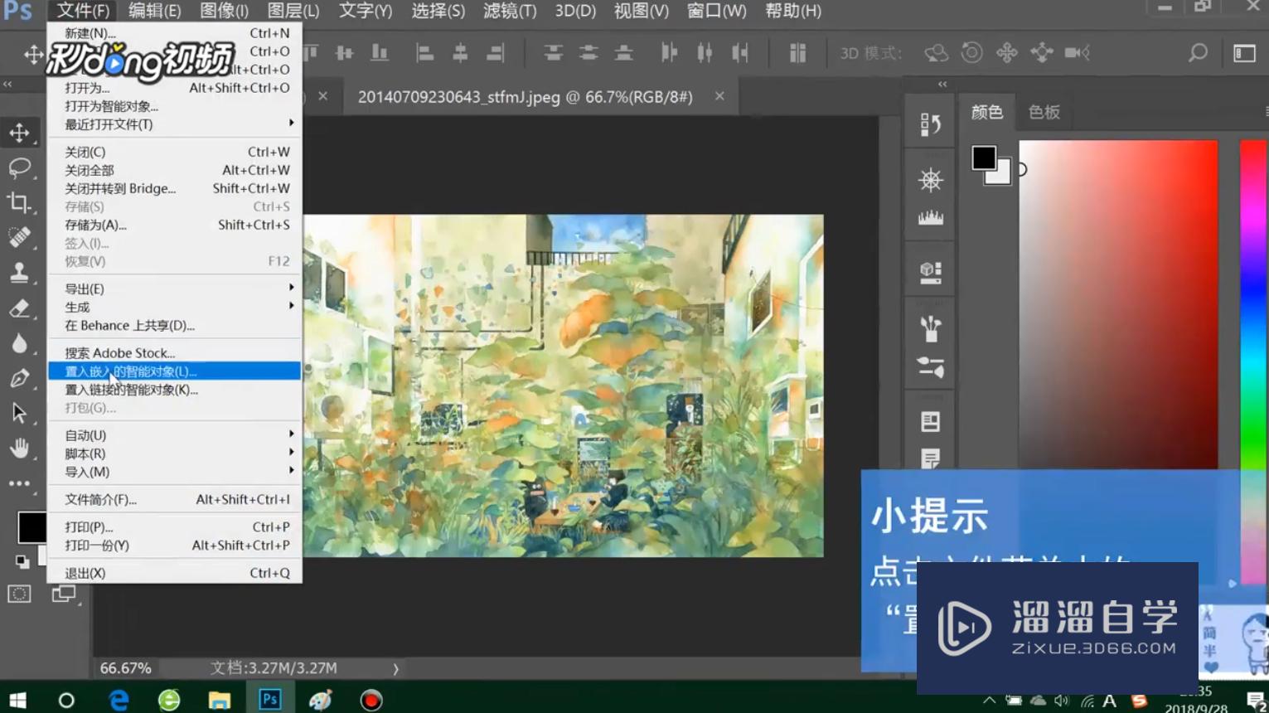Select the Eraser tool
Viewport: 1269px width, 713px height.
click(x=19, y=308)
